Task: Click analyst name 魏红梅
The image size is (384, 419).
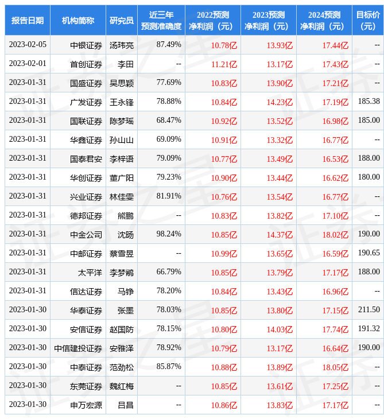Action: [x=122, y=387]
